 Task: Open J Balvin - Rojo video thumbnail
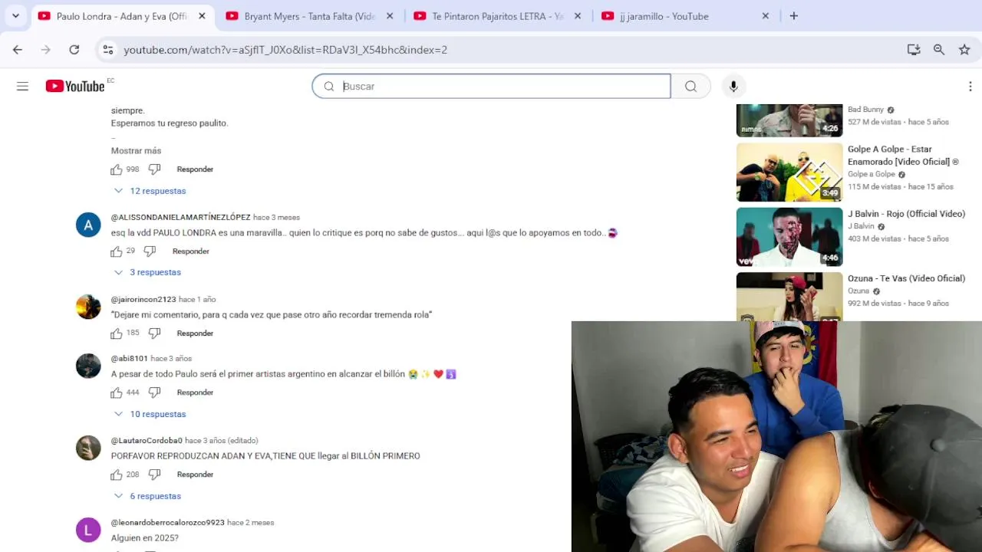click(789, 237)
